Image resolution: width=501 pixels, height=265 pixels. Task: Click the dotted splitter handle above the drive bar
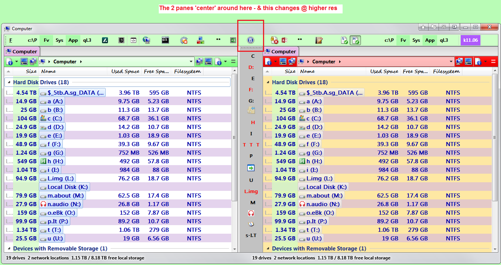[x=250, y=47]
